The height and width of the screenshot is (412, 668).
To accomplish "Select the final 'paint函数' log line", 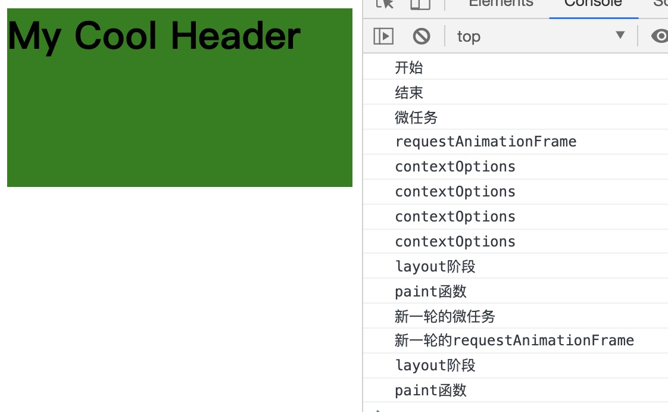I will click(430, 391).
